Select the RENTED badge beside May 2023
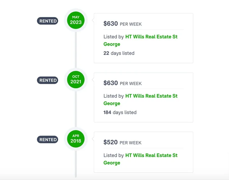The image size is (229, 180). [48, 21]
